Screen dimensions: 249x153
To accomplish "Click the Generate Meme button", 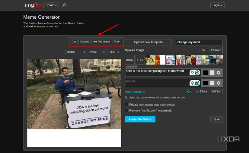I will click(x=140, y=119).
